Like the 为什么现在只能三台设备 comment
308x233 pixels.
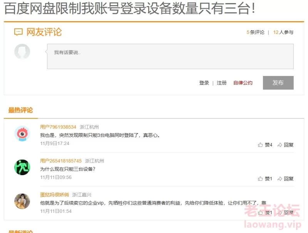coord(265,179)
